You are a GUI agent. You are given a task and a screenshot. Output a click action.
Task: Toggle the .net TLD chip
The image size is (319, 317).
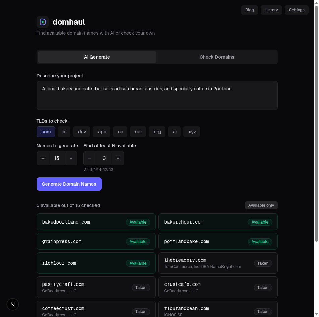(x=138, y=132)
